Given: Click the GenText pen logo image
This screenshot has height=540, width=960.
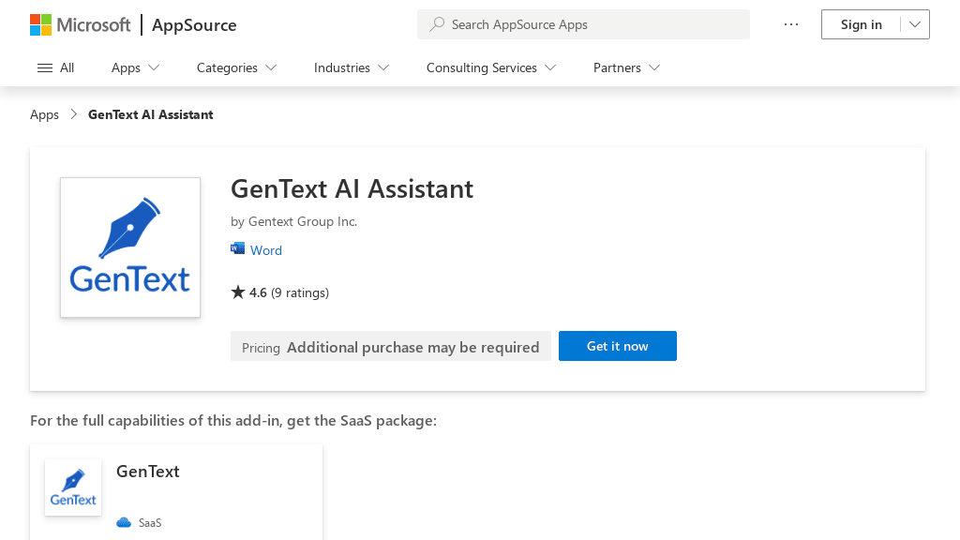Looking at the screenshot, I should pos(129,247).
